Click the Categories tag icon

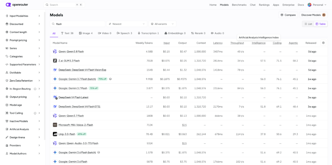point(7,56)
